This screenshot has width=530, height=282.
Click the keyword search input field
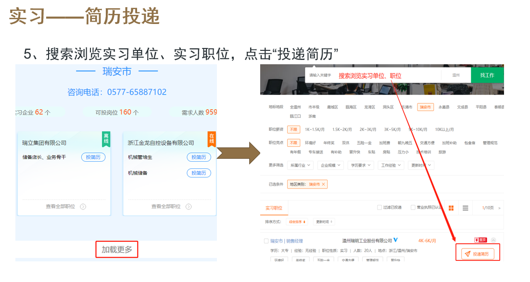373,75
